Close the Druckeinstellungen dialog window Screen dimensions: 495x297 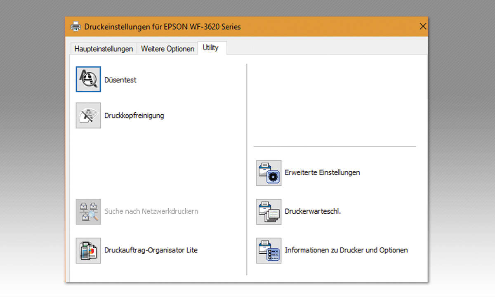click(x=422, y=26)
